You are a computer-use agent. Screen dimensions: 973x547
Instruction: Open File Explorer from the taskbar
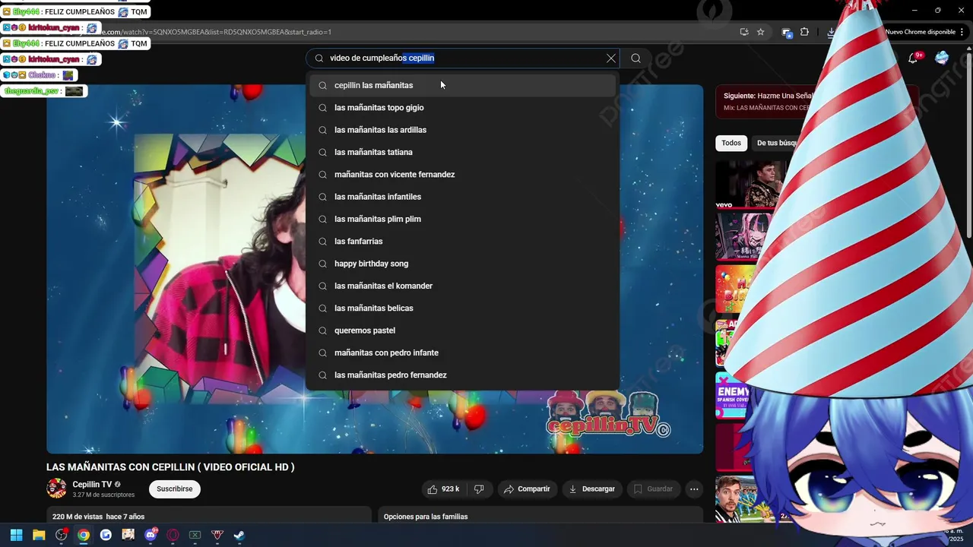point(39,535)
